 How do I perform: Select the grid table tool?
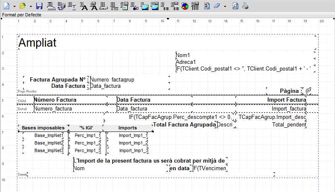point(195,6)
